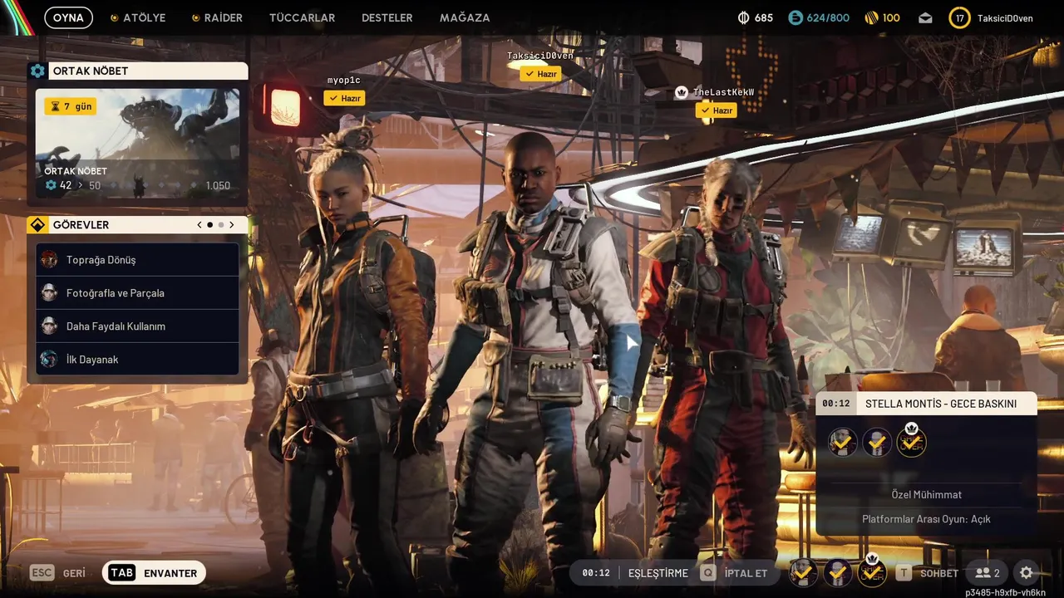Click myop1c's Hazır ready badge
This screenshot has width=1064, height=598.
pos(344,98)
